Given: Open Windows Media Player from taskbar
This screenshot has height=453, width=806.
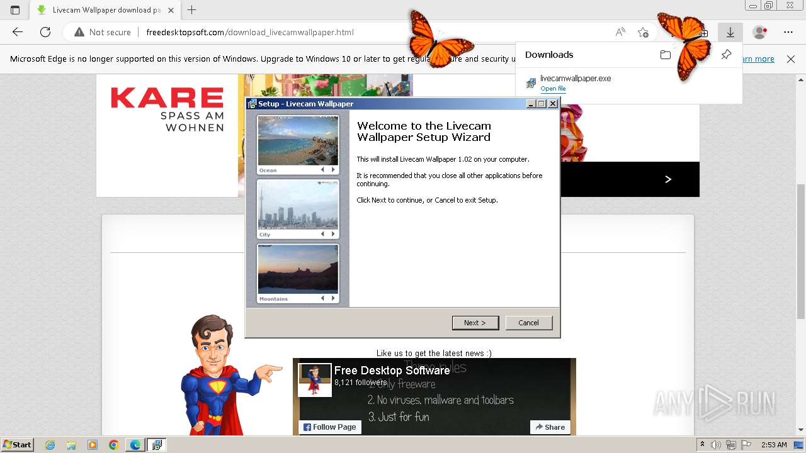Looking at the screenshot, I should [93, 445].
